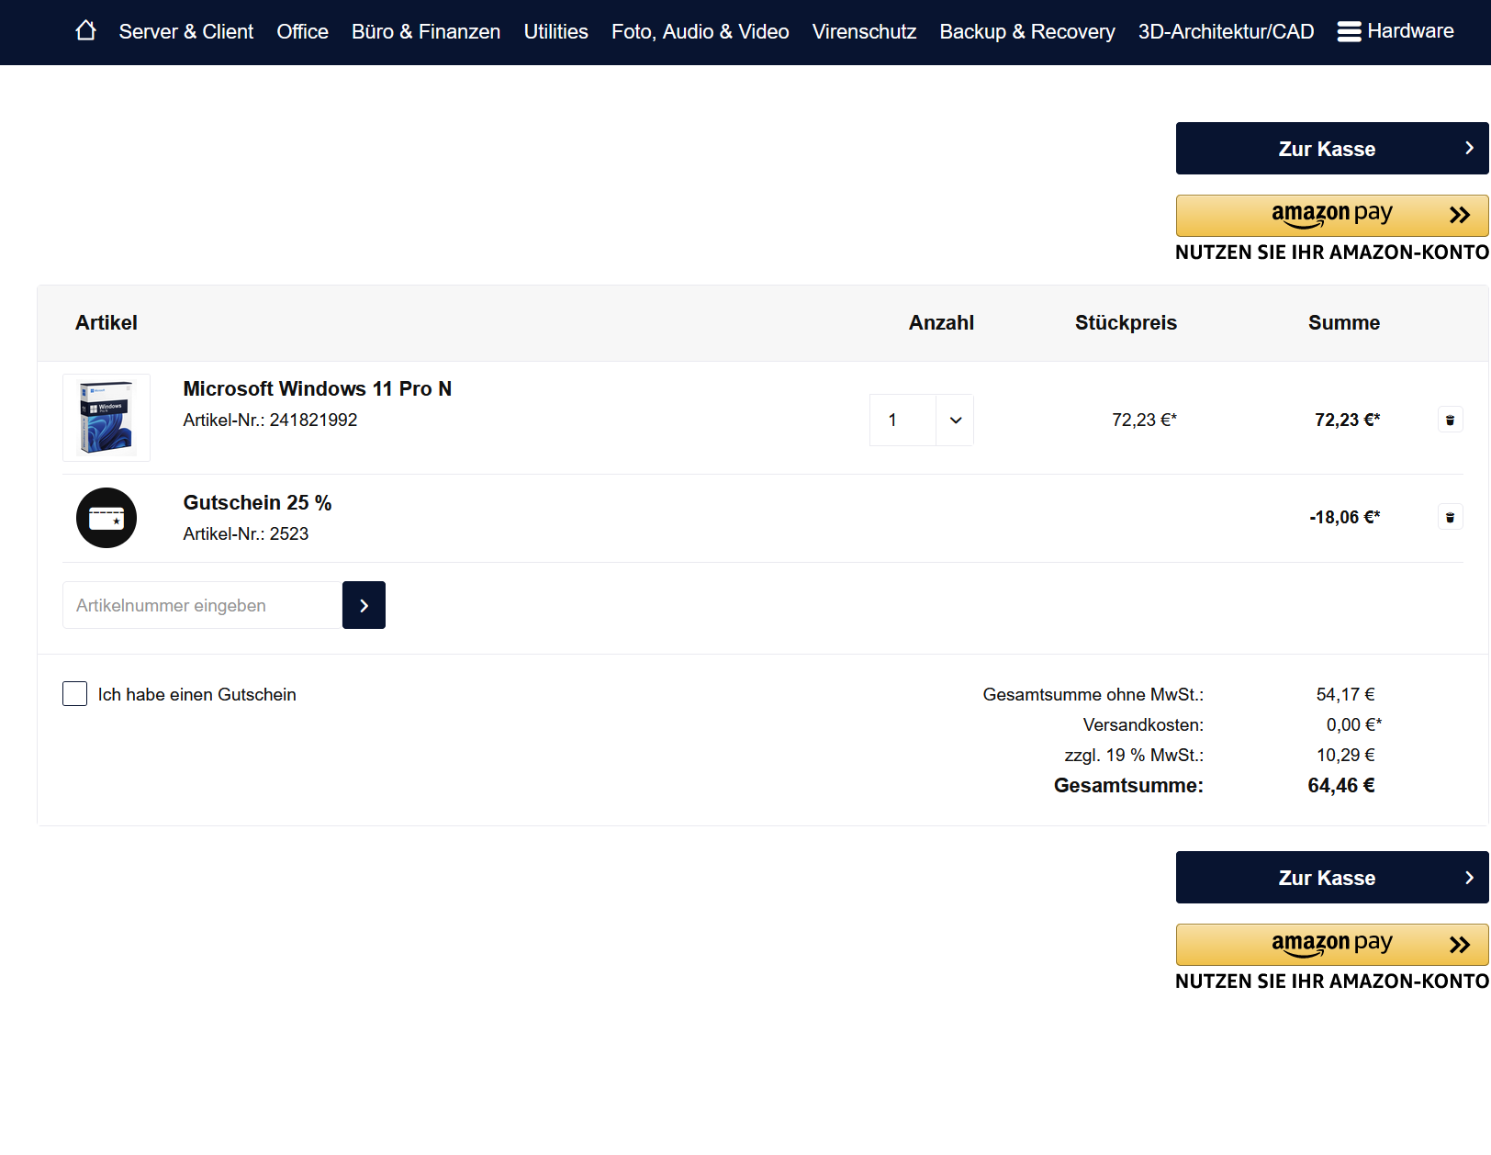Click the Artikel-Nr.: 2523 text
This screenshot has width=1491, height=1155.
click(x=246, y=533)
